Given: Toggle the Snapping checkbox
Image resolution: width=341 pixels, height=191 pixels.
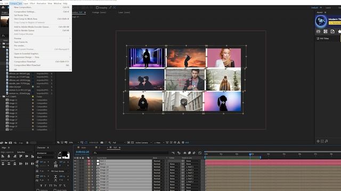Looking at the screenshot, I should coord(97,7).
